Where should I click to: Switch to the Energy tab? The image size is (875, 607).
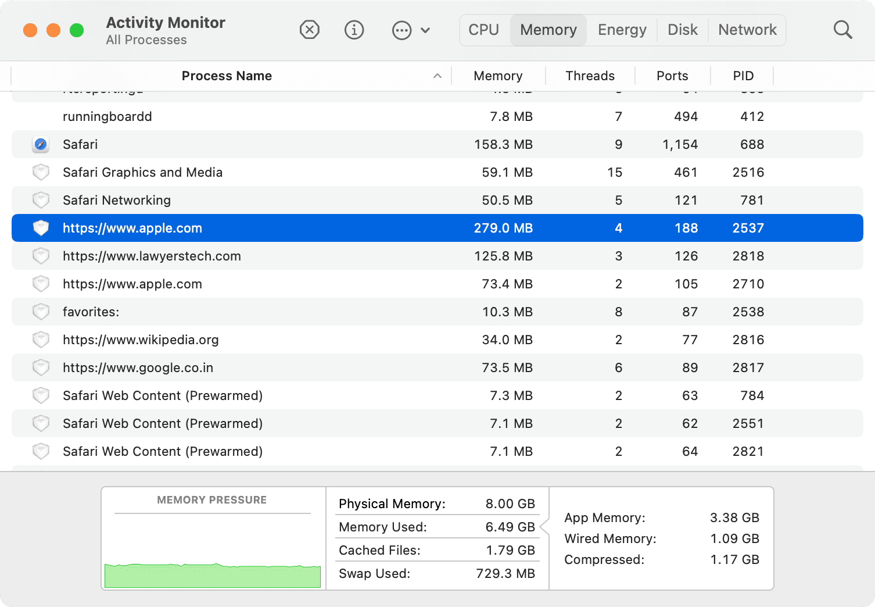622,30
